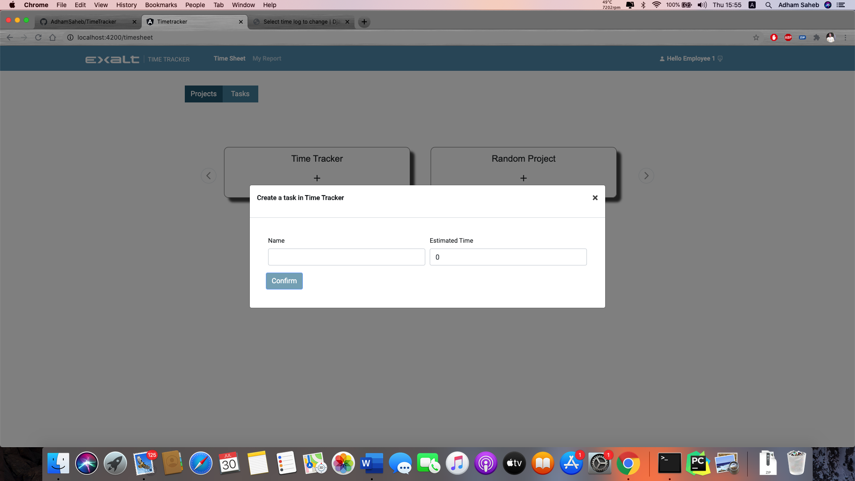Screen dimensions: 855x481
Task: Bookmark this page with the star
Action: [756, 37]
